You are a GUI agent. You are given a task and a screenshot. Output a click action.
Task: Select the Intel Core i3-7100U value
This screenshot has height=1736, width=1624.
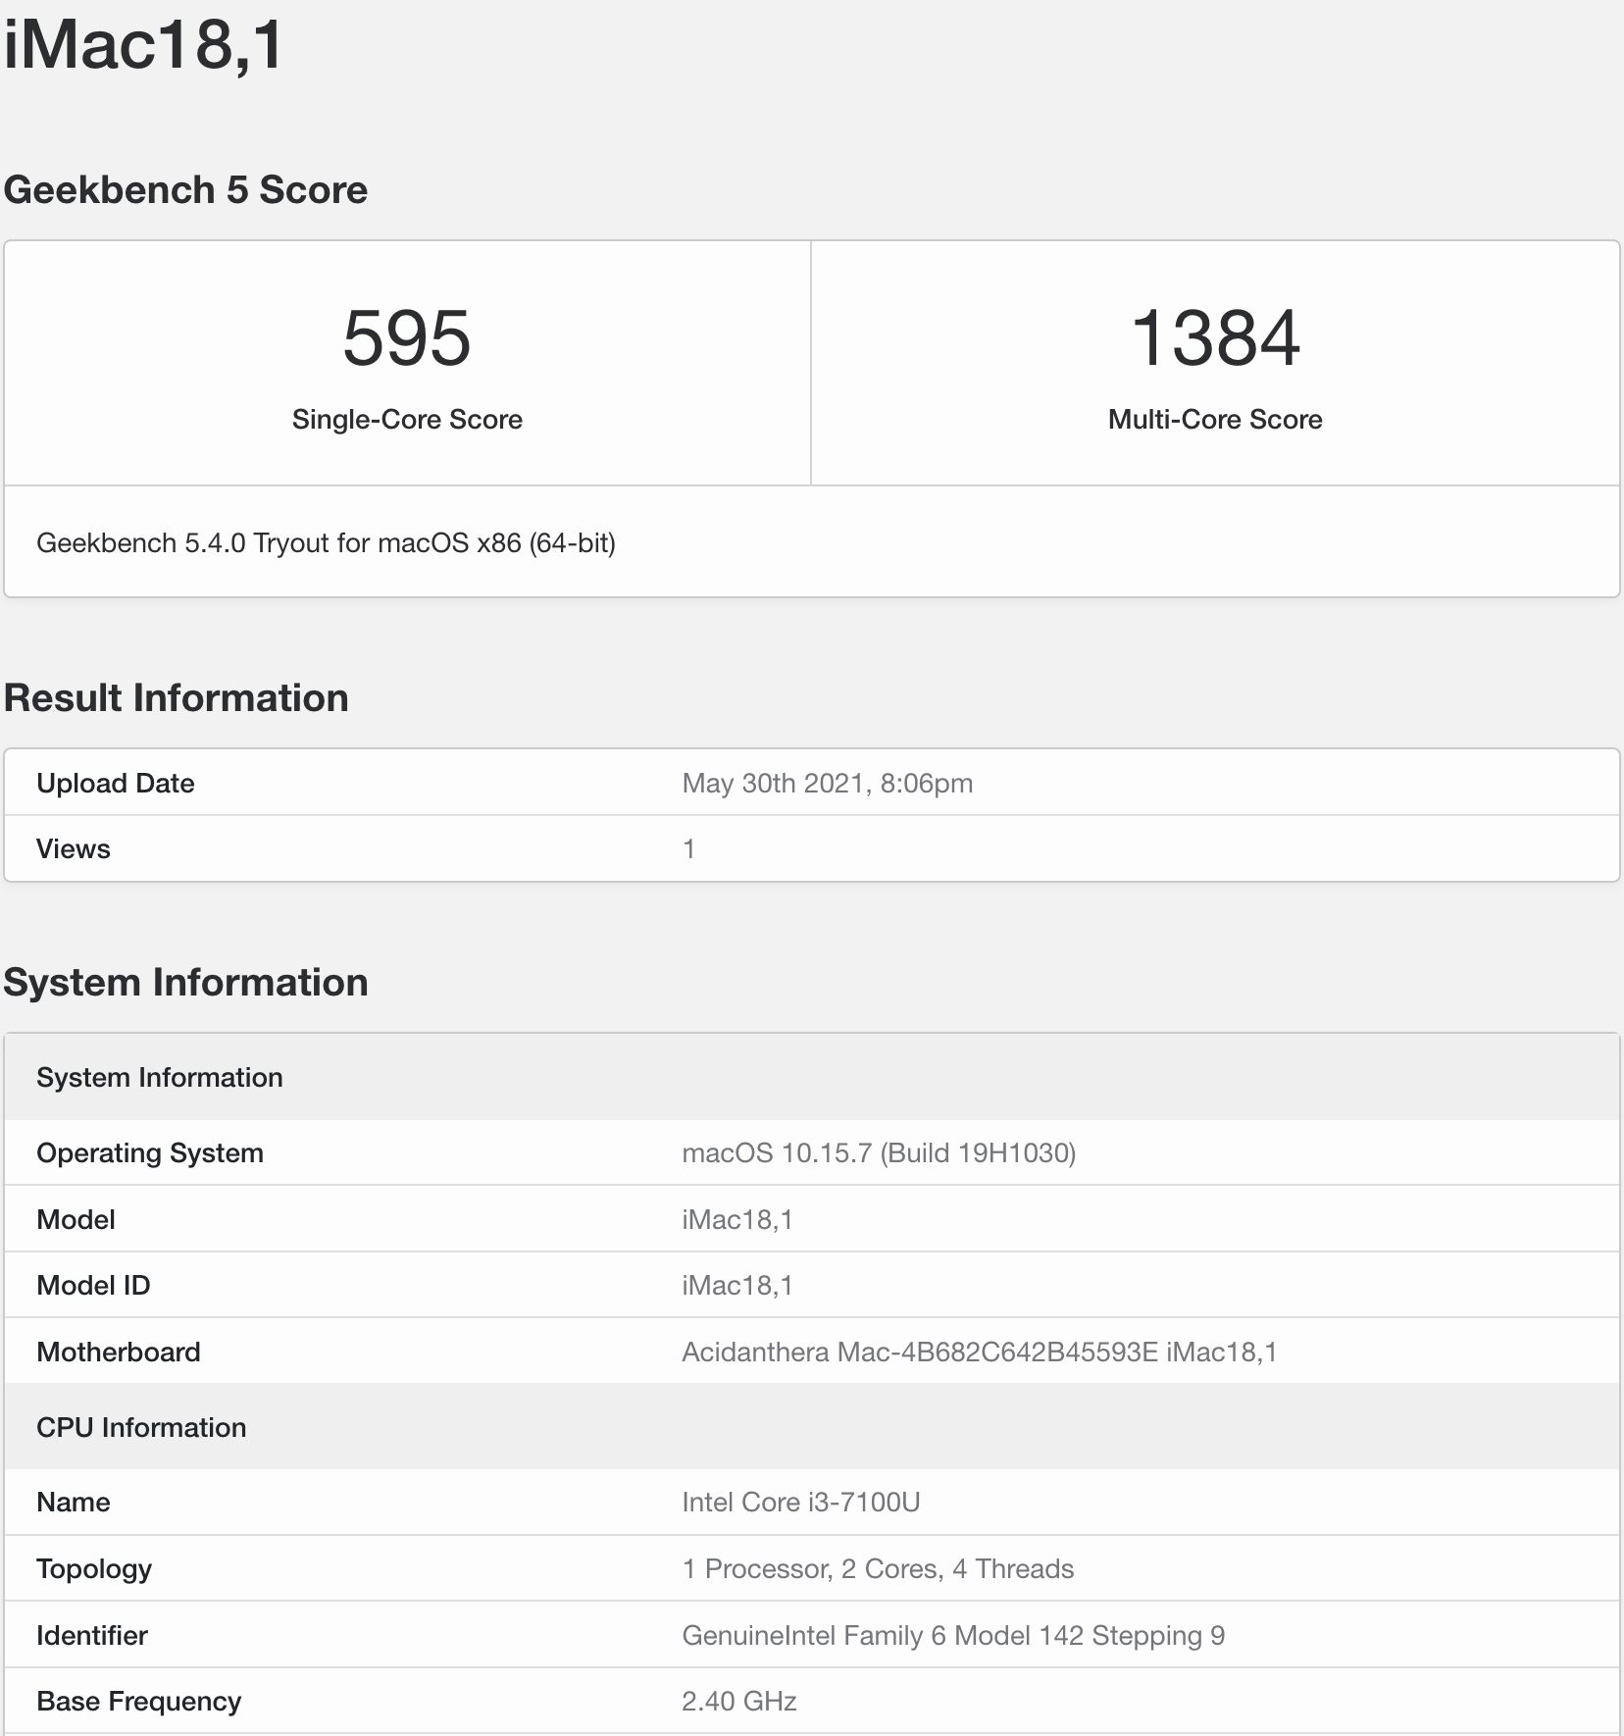[801, 1503]
